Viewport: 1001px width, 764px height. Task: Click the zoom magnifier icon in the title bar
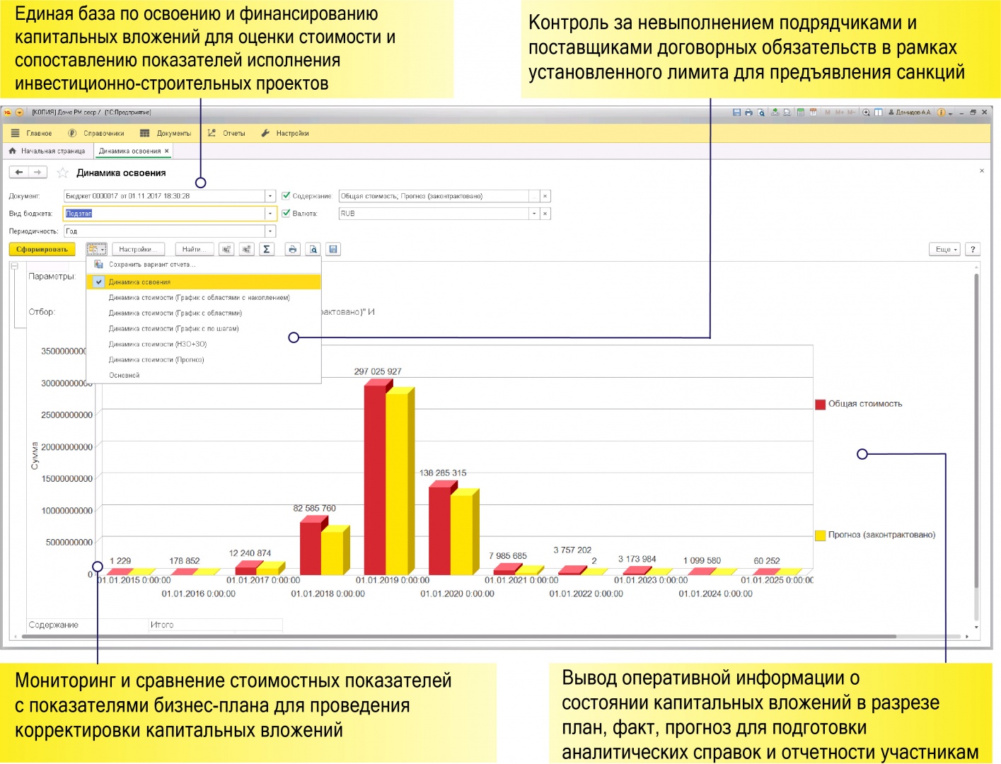pyautogui.click(x=866, y=112)
